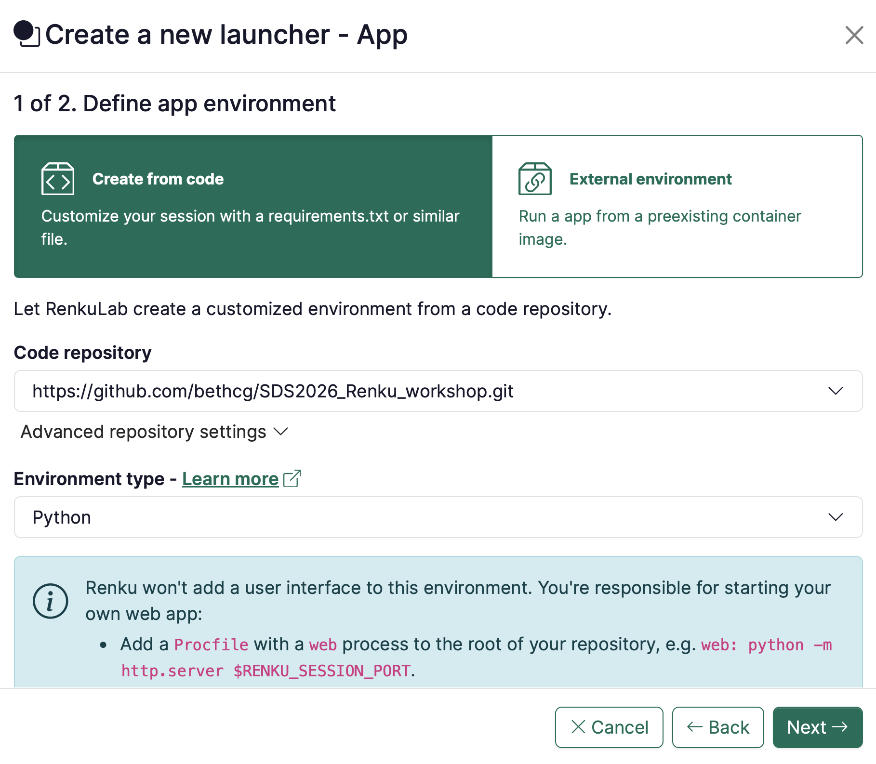Select the Create from code option card

(253, 206)
